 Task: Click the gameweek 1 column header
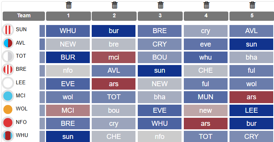click(x=68, y=16)
